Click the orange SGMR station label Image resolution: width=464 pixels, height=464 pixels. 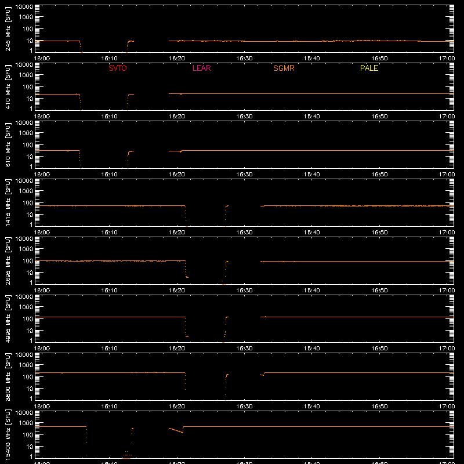tap(284, 68)
